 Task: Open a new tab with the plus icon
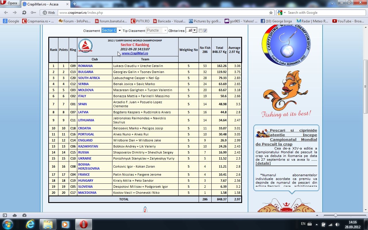(74, 4)
